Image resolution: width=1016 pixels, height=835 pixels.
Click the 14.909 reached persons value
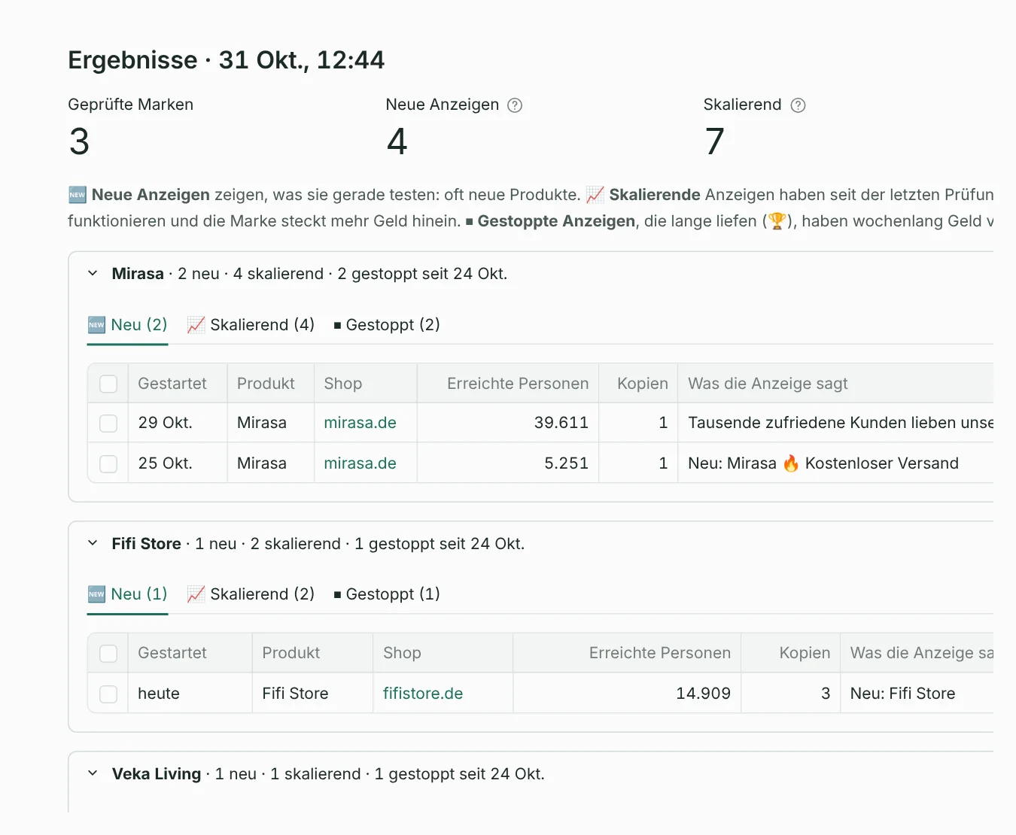(703, 694)
